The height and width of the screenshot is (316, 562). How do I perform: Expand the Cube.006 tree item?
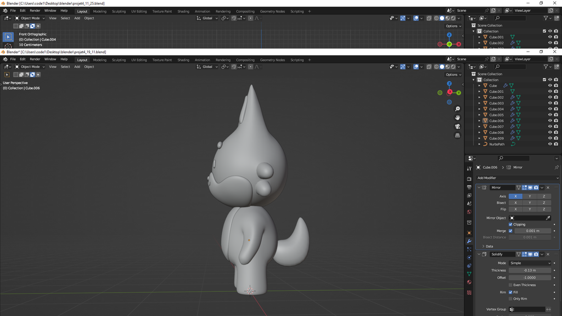pyautogui.click(x=479, y=121)
